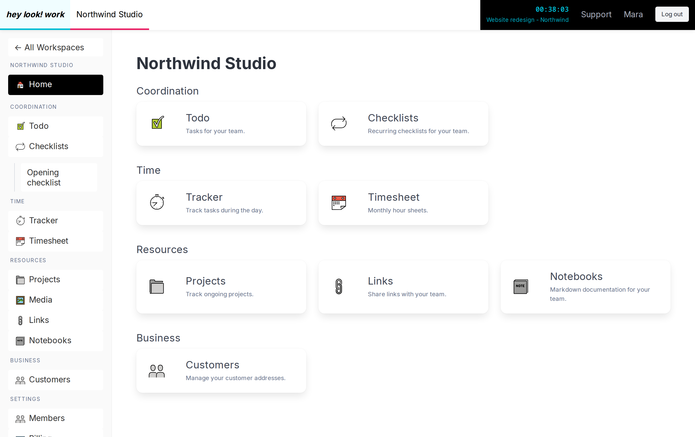Open the Tracker card title
The width and height of the screenshot is (695, 437).
pos(204,197)
